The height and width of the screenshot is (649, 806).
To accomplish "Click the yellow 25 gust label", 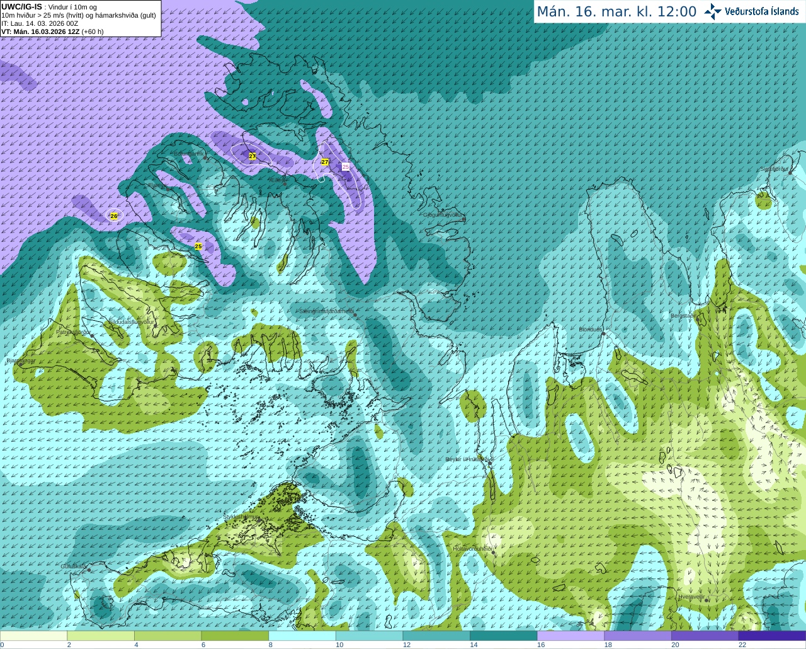I will click(198, 246).
